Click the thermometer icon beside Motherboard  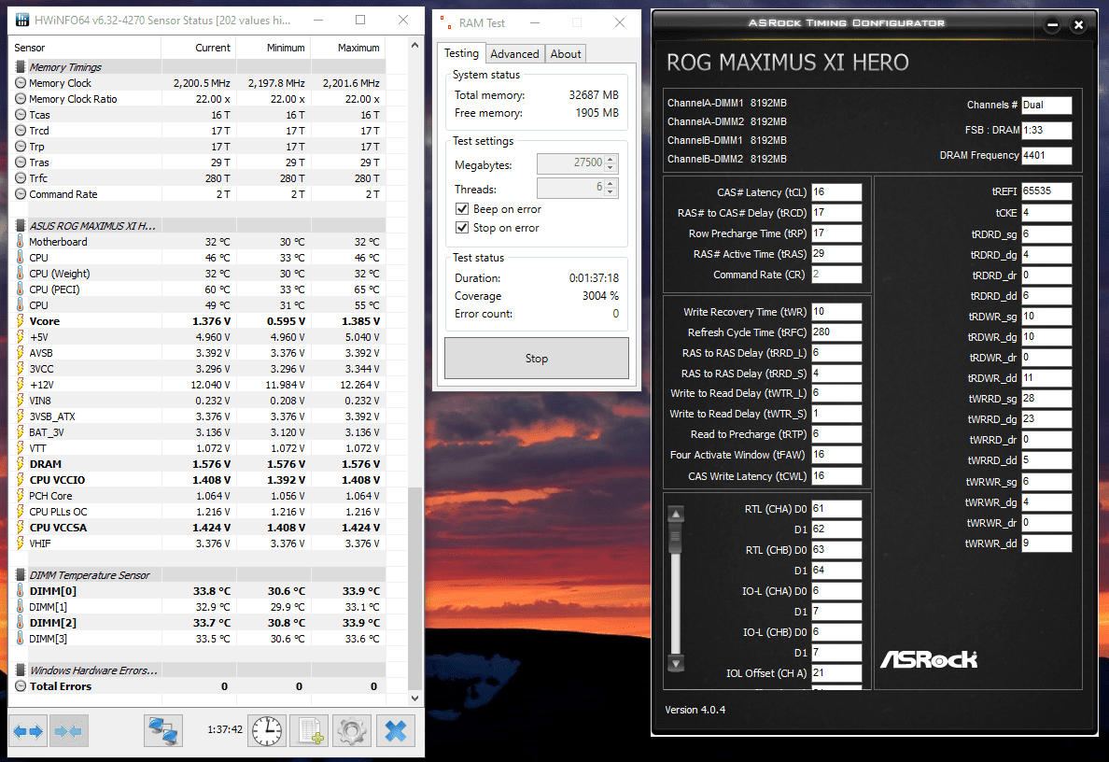tap(21, 242)
